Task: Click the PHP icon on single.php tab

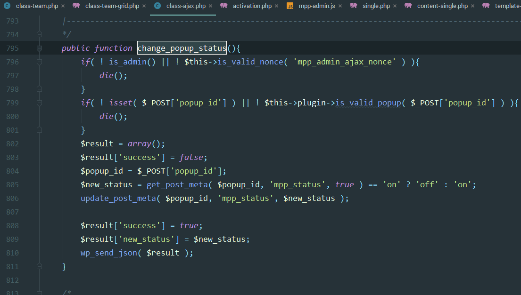Action: coord(354,6)
